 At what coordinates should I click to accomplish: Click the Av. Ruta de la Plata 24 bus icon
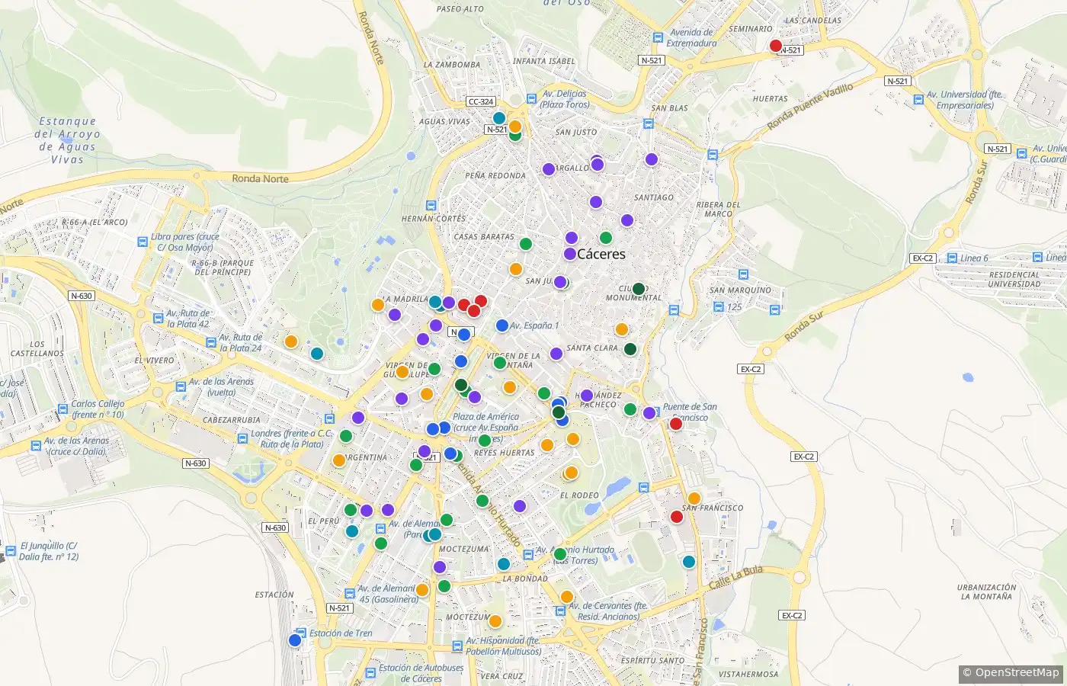coord(210,342)
